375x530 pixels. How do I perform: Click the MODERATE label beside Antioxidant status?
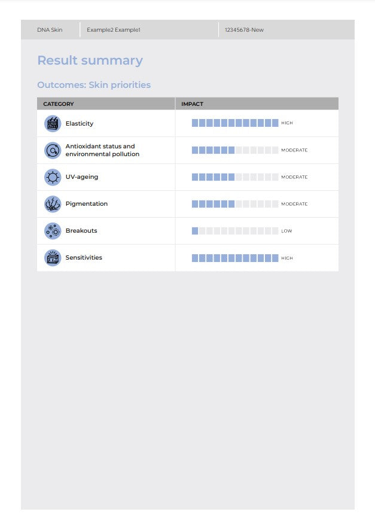point(294,150)
